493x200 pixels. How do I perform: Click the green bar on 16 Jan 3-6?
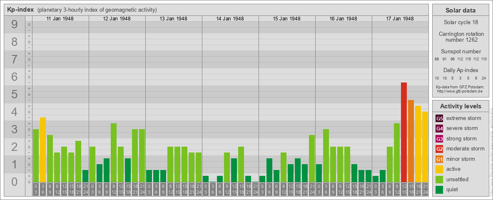click(326, 155)
